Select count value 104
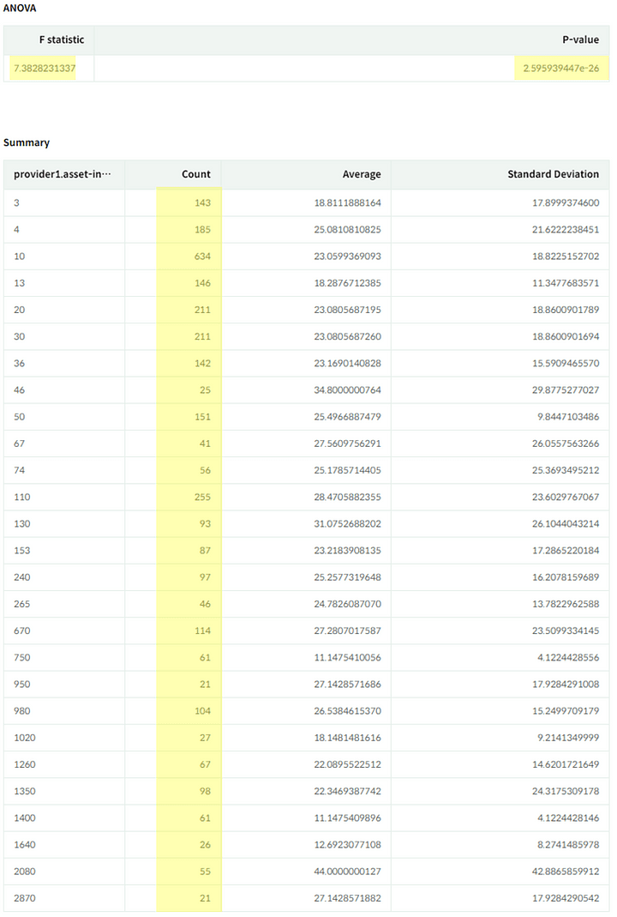Image resolution: width=617 pixels, height=917 pixels. point(202,711)
